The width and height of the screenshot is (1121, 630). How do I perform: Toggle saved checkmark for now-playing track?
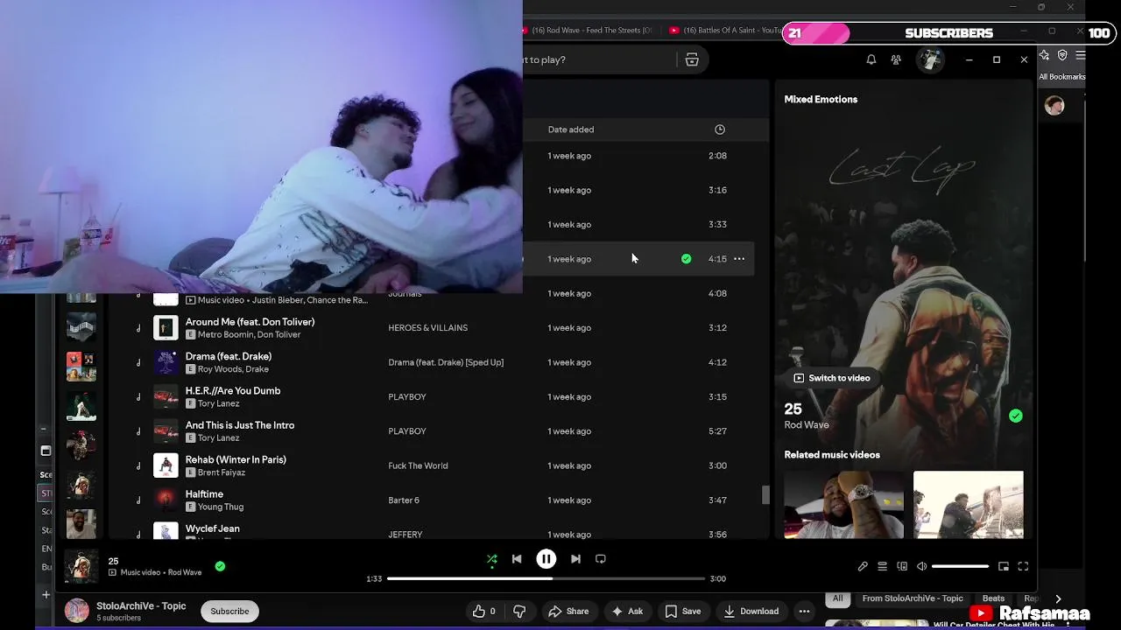pos(220,566)
